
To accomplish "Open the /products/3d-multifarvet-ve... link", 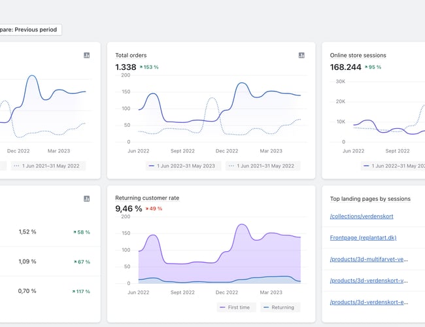I will tap(369, 259).
